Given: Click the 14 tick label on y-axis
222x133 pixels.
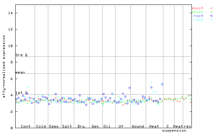Looking at the screenshot, I should pos(10,13).
